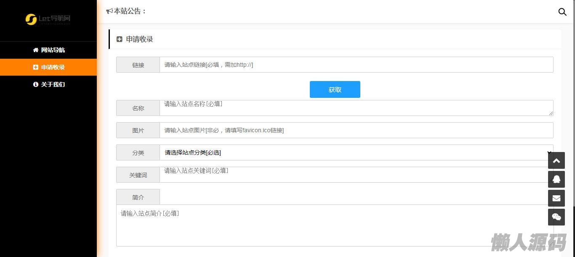Click the 名称 site name text area

[x=356, y=108]
